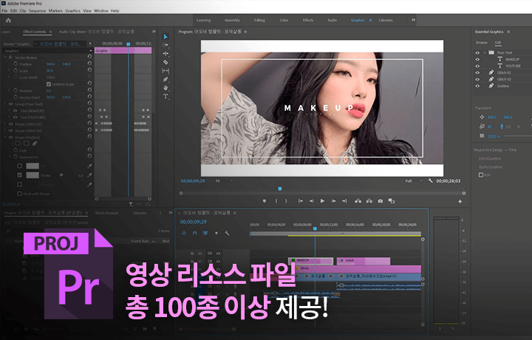
Task: Step forward one frame
Action: 333,201
